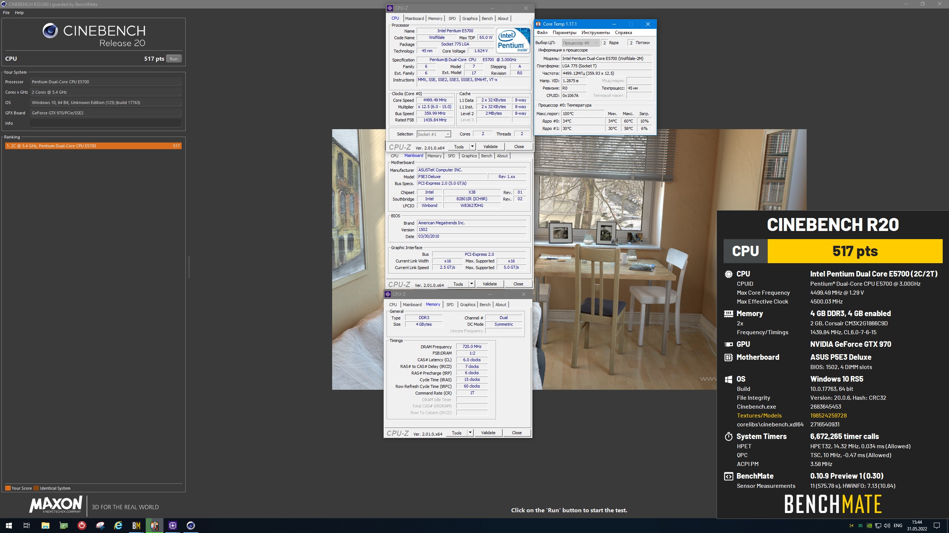
Task: Click the red power button taskbar icon
Action: coord(82,525)
